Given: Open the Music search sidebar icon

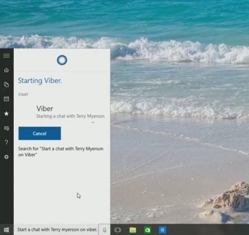Looking at the screenshot, I should [6, 128].
